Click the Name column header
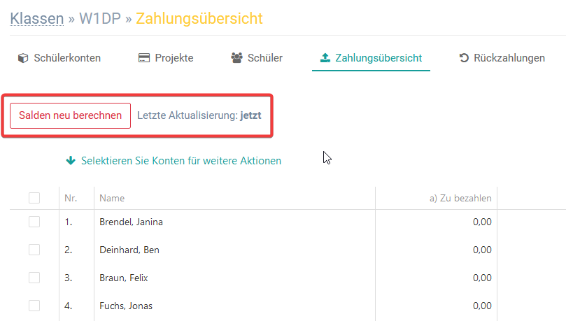566x321 pixels. (112, 199)
